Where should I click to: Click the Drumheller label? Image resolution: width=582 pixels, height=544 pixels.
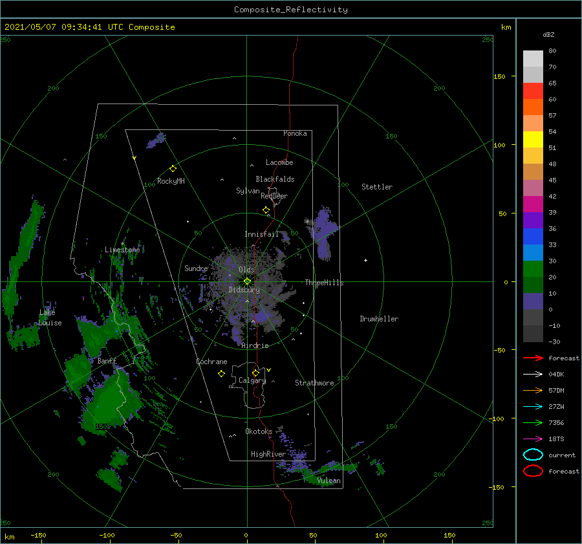379,319
